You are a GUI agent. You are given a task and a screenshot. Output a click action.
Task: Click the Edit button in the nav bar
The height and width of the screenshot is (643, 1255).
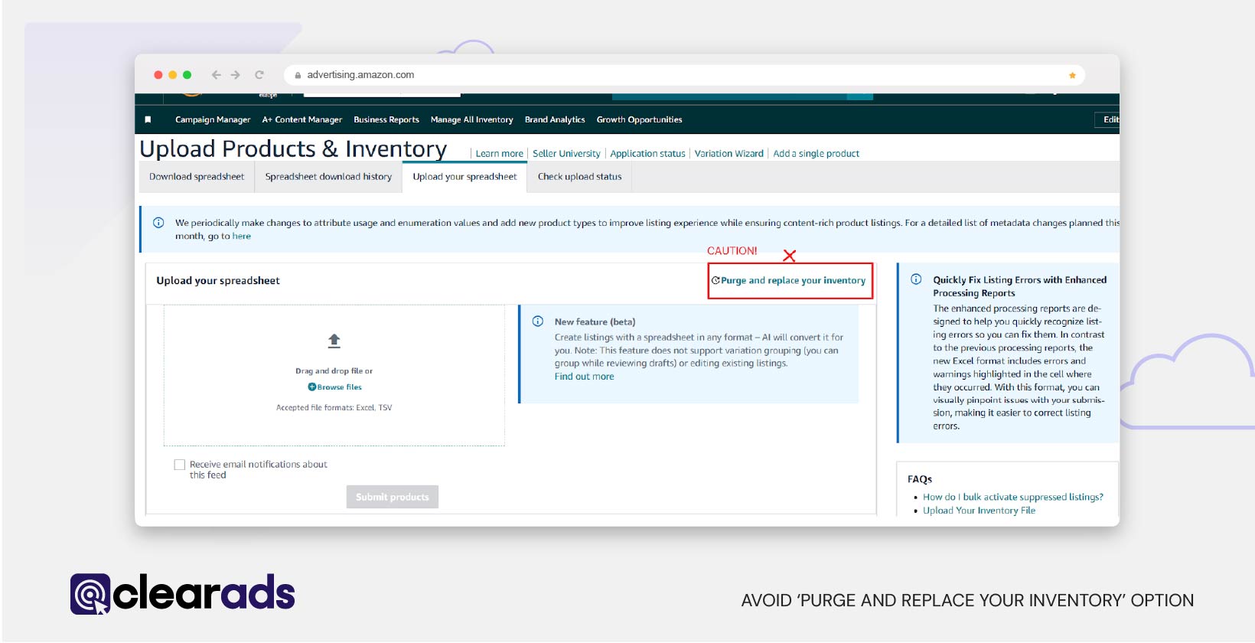click(x=1109, y=119)
